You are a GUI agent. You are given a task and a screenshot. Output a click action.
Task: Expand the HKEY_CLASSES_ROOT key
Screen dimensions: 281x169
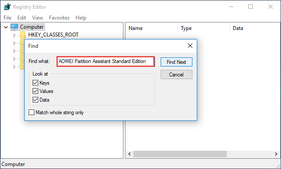click(14, 35)
